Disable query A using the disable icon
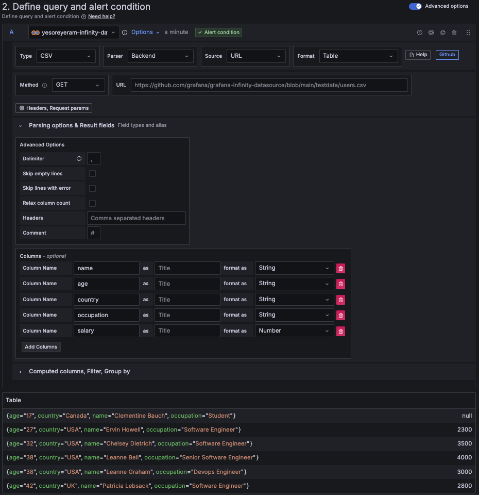 click(x=431, y=32)
